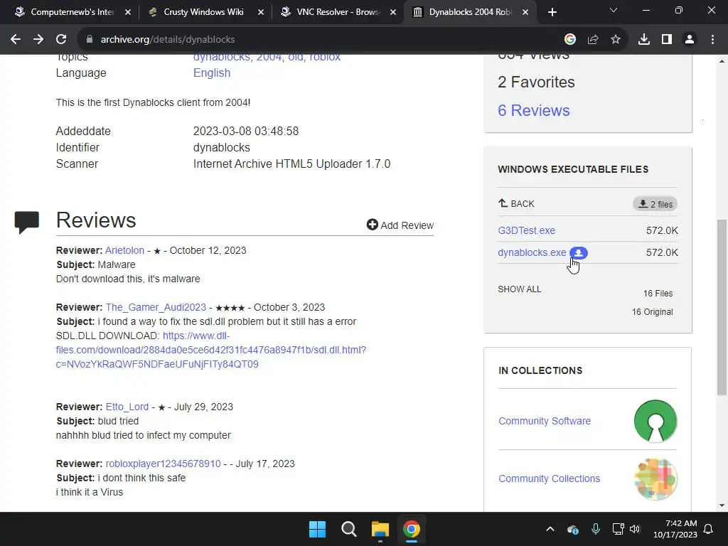The width and height of the screenshot is (728, 546).
Task: Close the Dynablocks 2004 Roblox tab
Action: (525, 12)
